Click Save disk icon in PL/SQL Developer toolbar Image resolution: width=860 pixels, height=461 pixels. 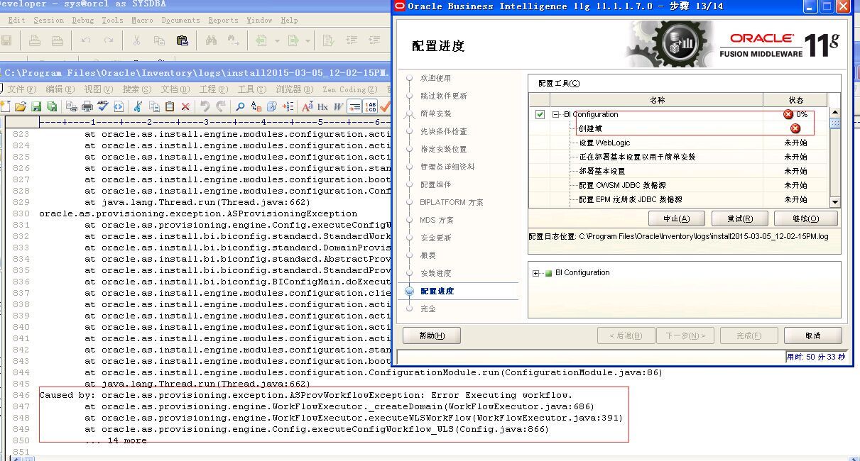6,40
